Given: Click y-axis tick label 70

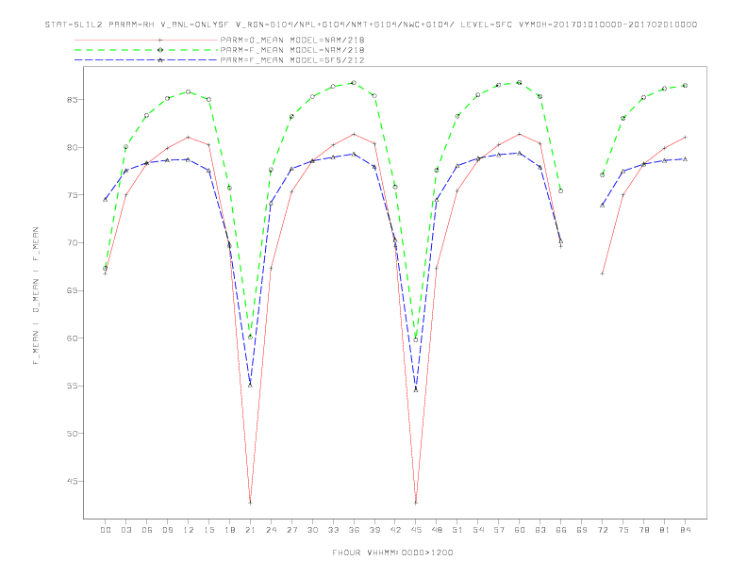Looking at the screenshot, I should (73, 243).
